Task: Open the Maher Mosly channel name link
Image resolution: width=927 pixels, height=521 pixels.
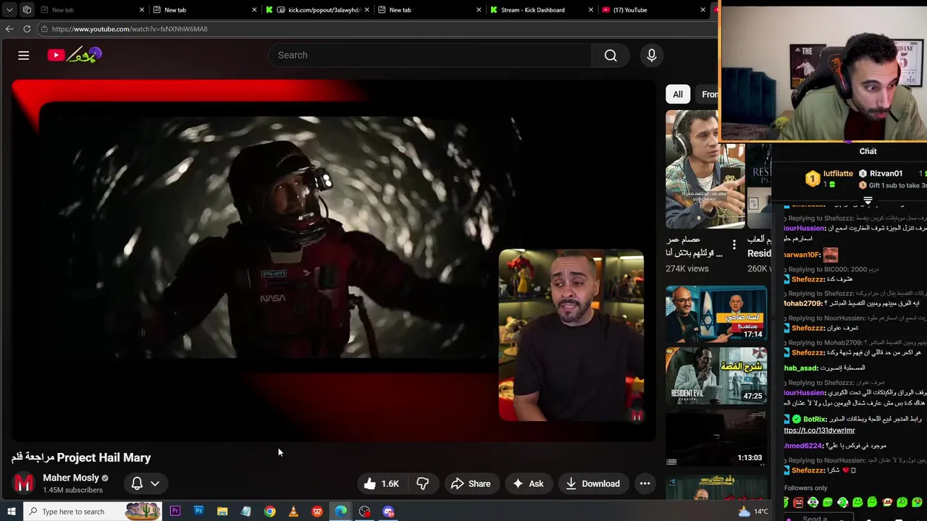Action: point(71,478)
